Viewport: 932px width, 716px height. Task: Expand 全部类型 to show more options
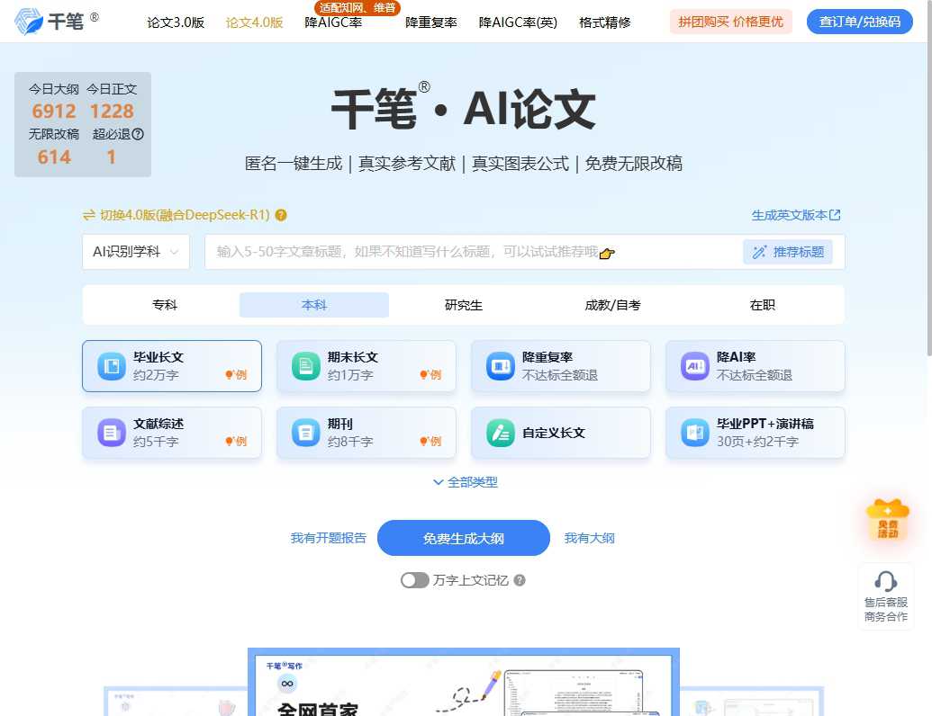click(x=464, y=483)
